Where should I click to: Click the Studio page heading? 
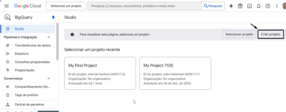70,17
